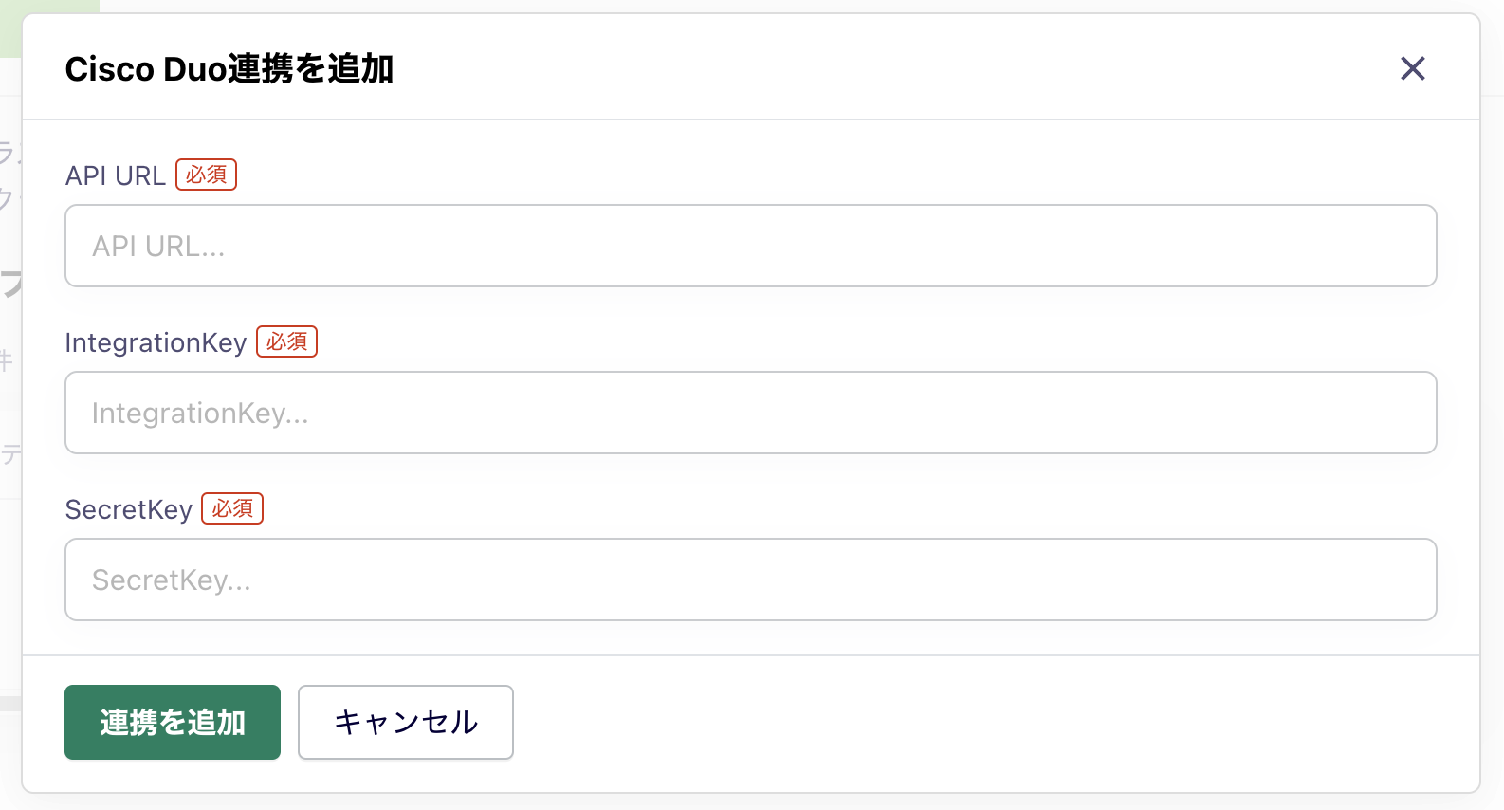Image resolution: width=1504 pixels, height=810 pixels.
Task: Click the IntegrationKey field label
Action: (156, 342)
